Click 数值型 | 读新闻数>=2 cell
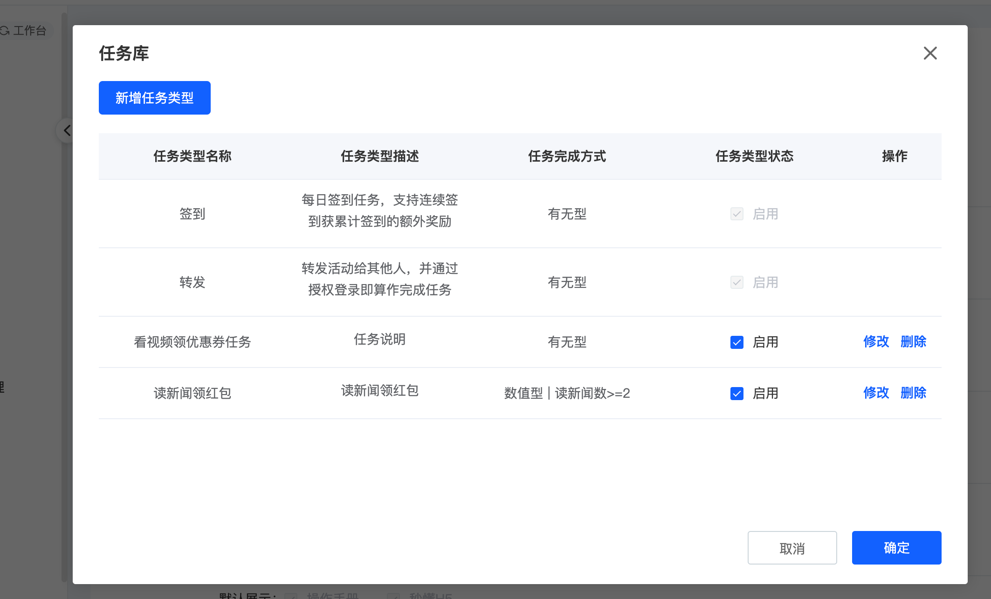The height and width of the screenshot is (599, 991). pyautogui.click(x=567, y=393)
